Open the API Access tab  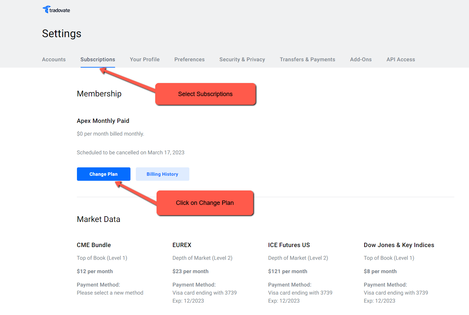(401, 59)
